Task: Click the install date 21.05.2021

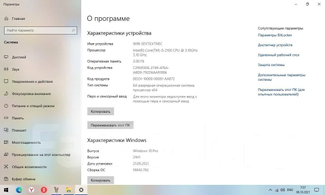Action: pos(141,164)
